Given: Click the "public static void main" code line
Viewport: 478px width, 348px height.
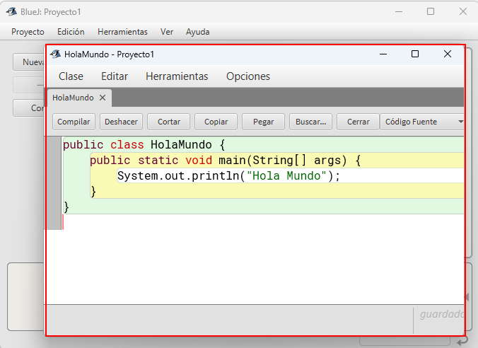Looking at the screenshot, I should click(226, 161).
